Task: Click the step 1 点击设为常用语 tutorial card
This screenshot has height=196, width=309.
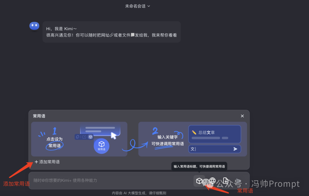Action: [x=79, y=139]
